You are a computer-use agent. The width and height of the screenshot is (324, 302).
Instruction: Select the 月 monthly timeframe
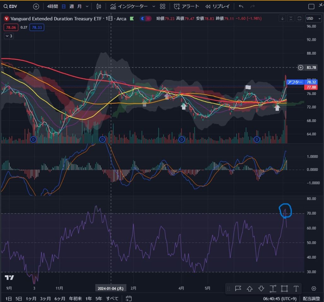80,6
